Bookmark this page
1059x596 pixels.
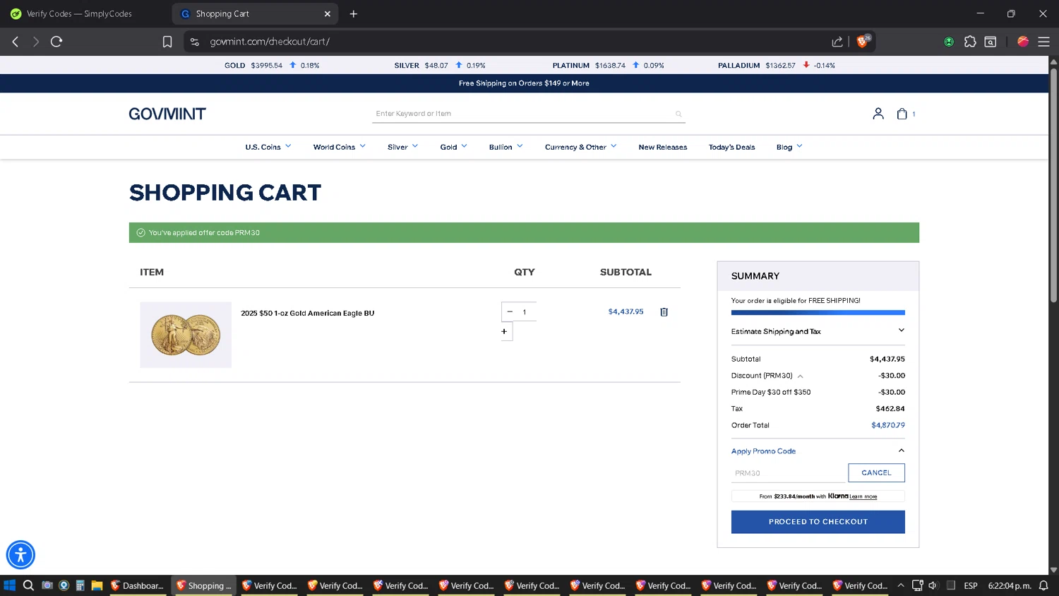click(167, 42)
